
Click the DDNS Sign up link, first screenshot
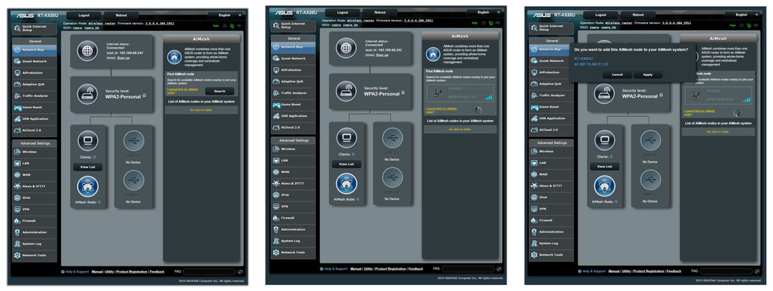point(124,58)
